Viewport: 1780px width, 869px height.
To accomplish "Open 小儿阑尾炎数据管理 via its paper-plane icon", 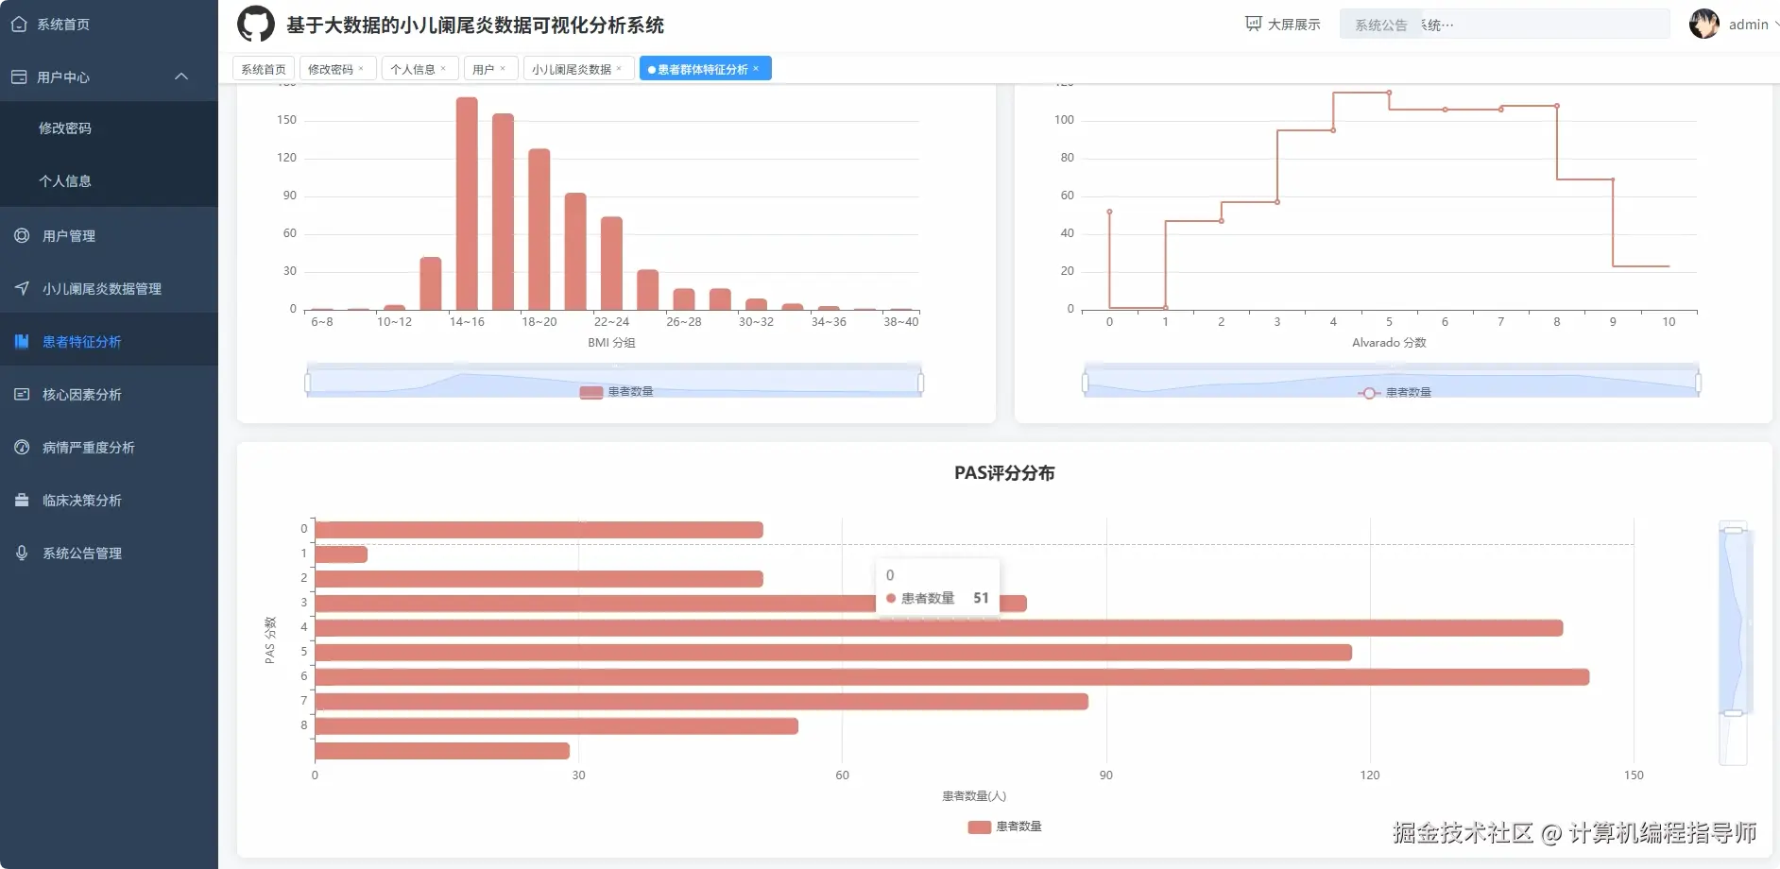I will pos(21,288).
